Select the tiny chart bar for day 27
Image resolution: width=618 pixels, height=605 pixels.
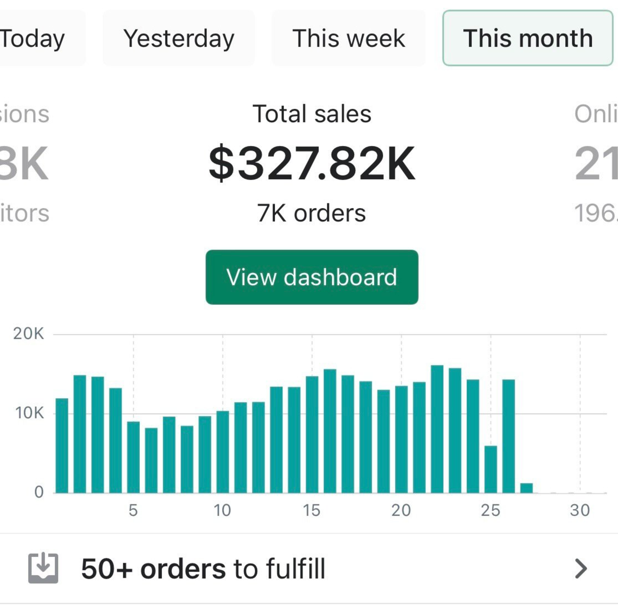click(x=527, y=488)
